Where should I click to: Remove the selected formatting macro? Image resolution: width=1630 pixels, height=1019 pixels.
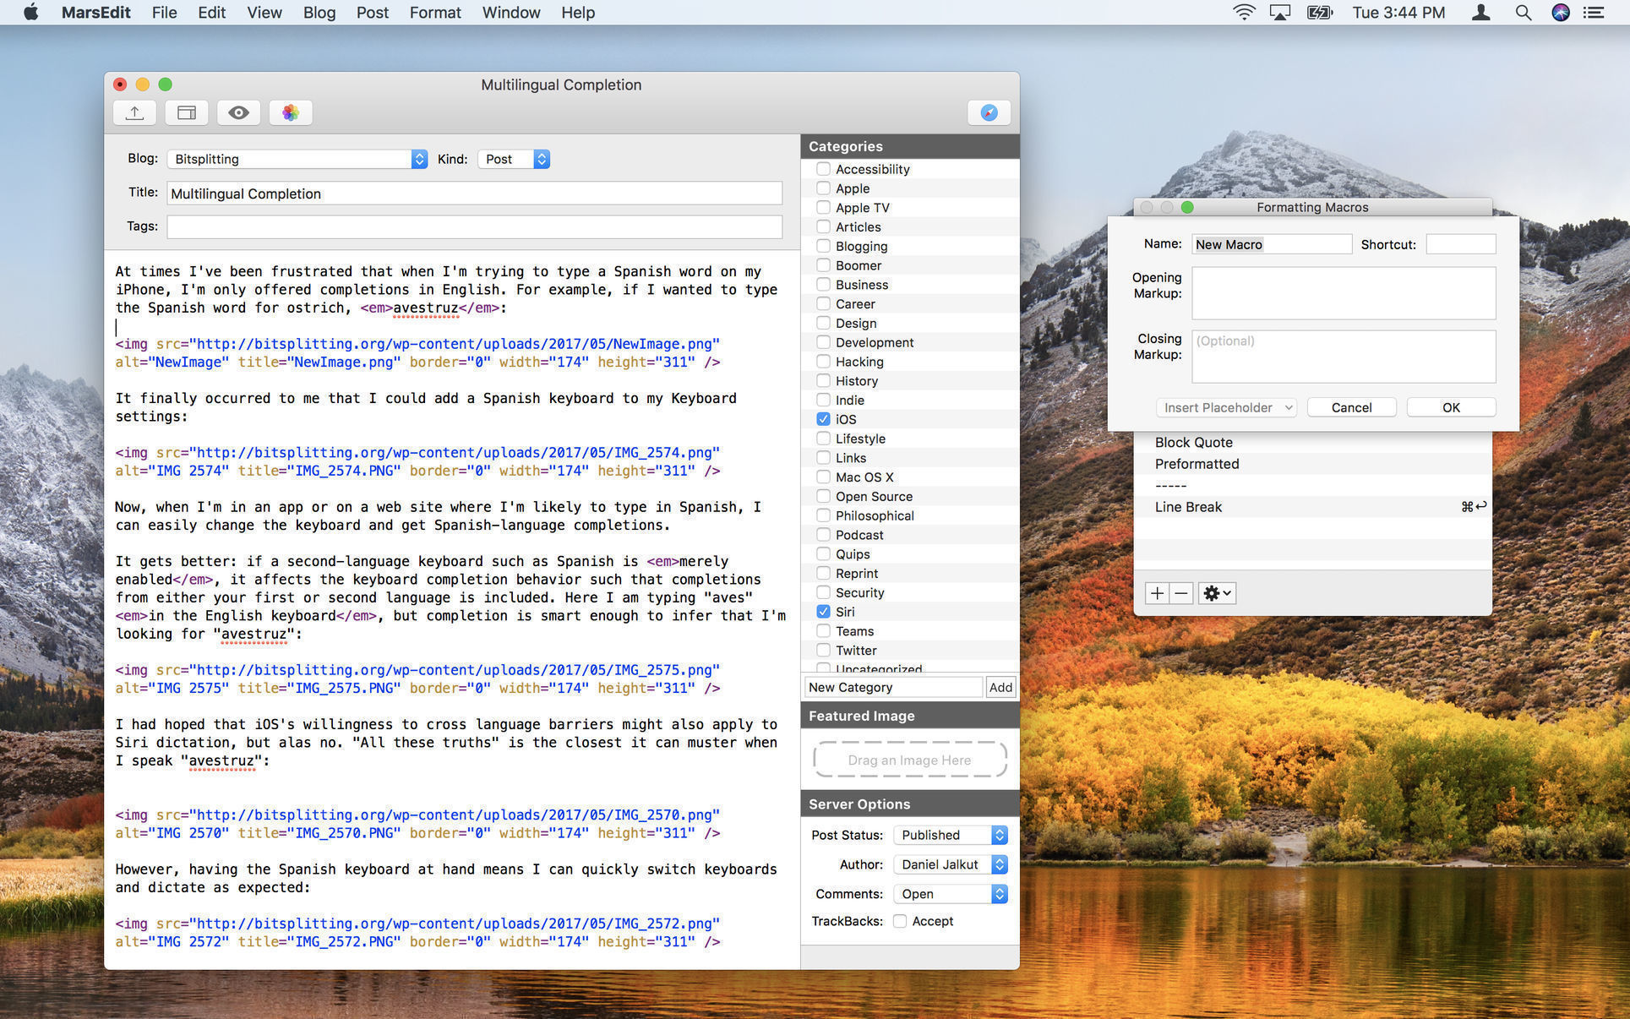click(x=1181, y=592)
